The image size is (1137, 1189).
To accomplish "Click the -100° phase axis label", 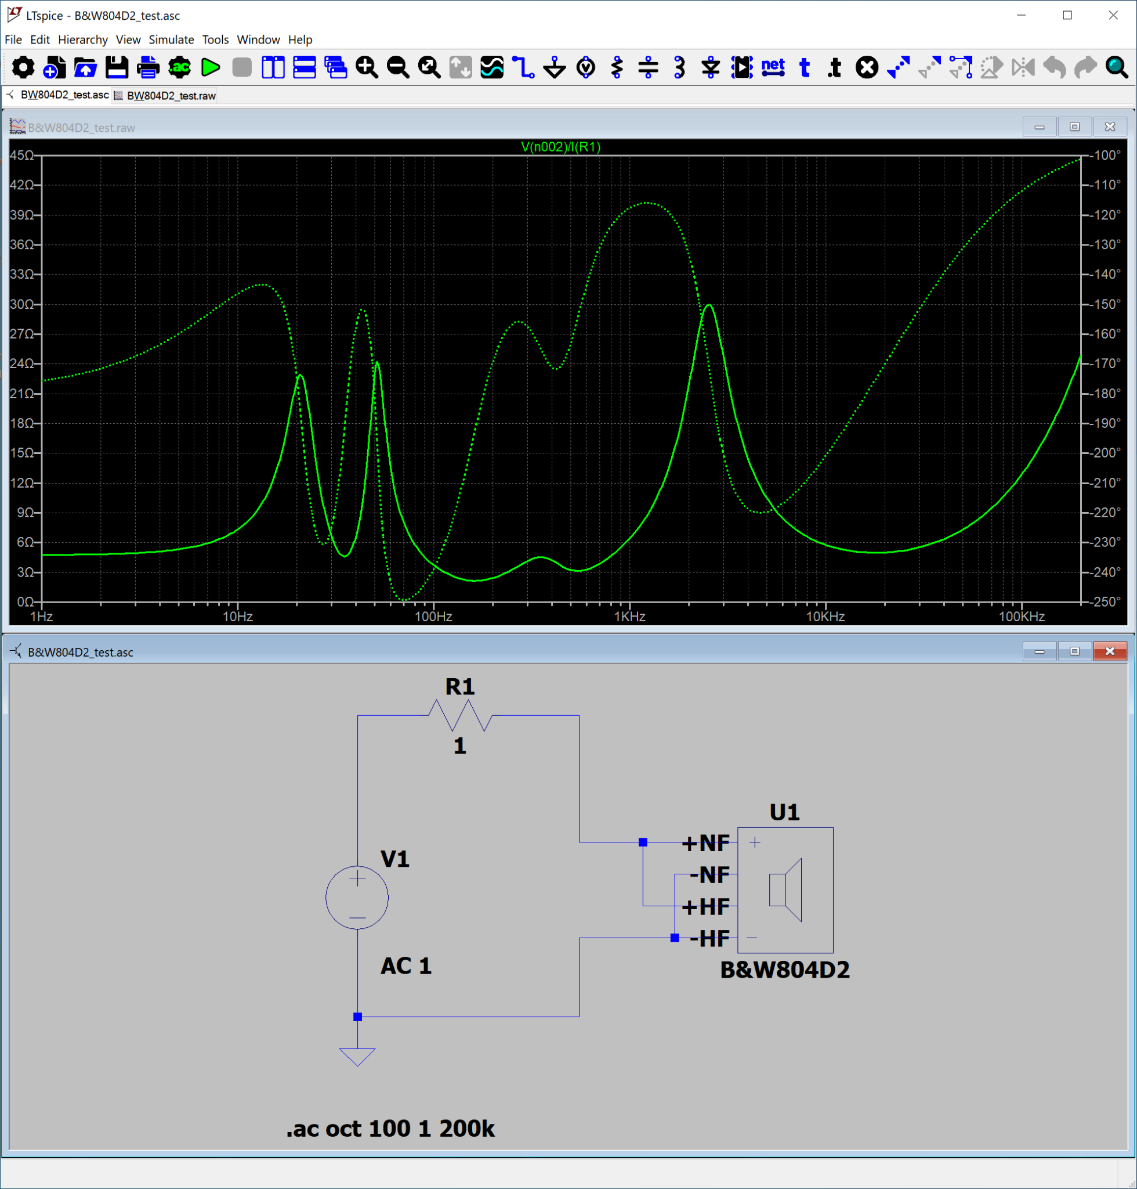I will click(x=1106, y=155).
